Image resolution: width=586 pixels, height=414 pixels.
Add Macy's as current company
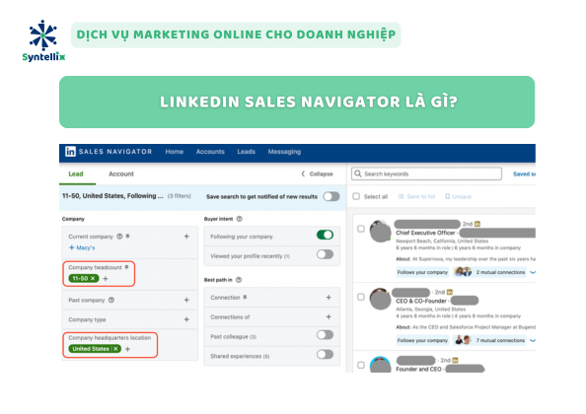tap(82, 247)
